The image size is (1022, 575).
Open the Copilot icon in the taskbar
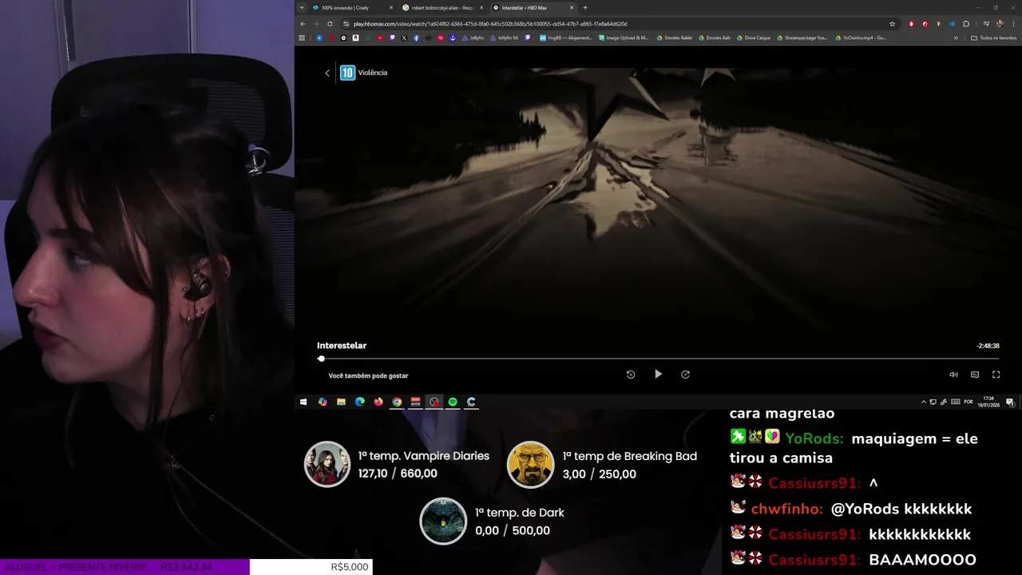tap(323, 402)
